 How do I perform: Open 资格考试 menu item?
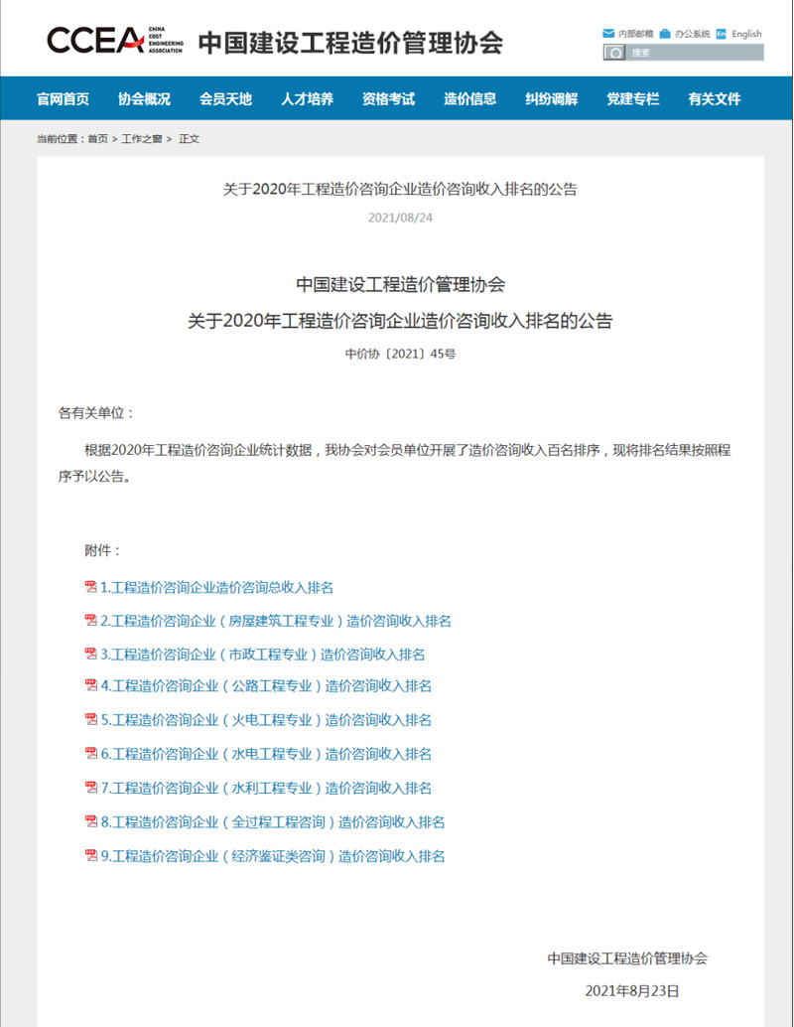coord(388,99)
